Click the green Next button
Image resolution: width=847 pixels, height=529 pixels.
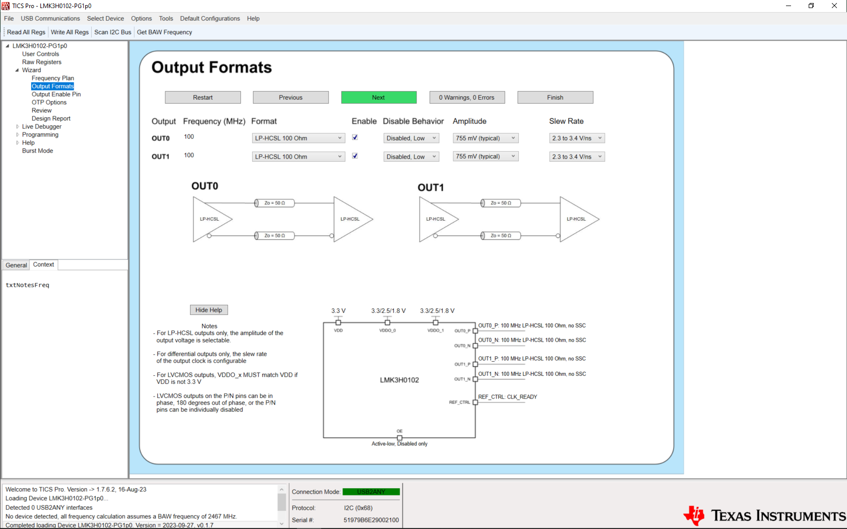coord(379,97)
